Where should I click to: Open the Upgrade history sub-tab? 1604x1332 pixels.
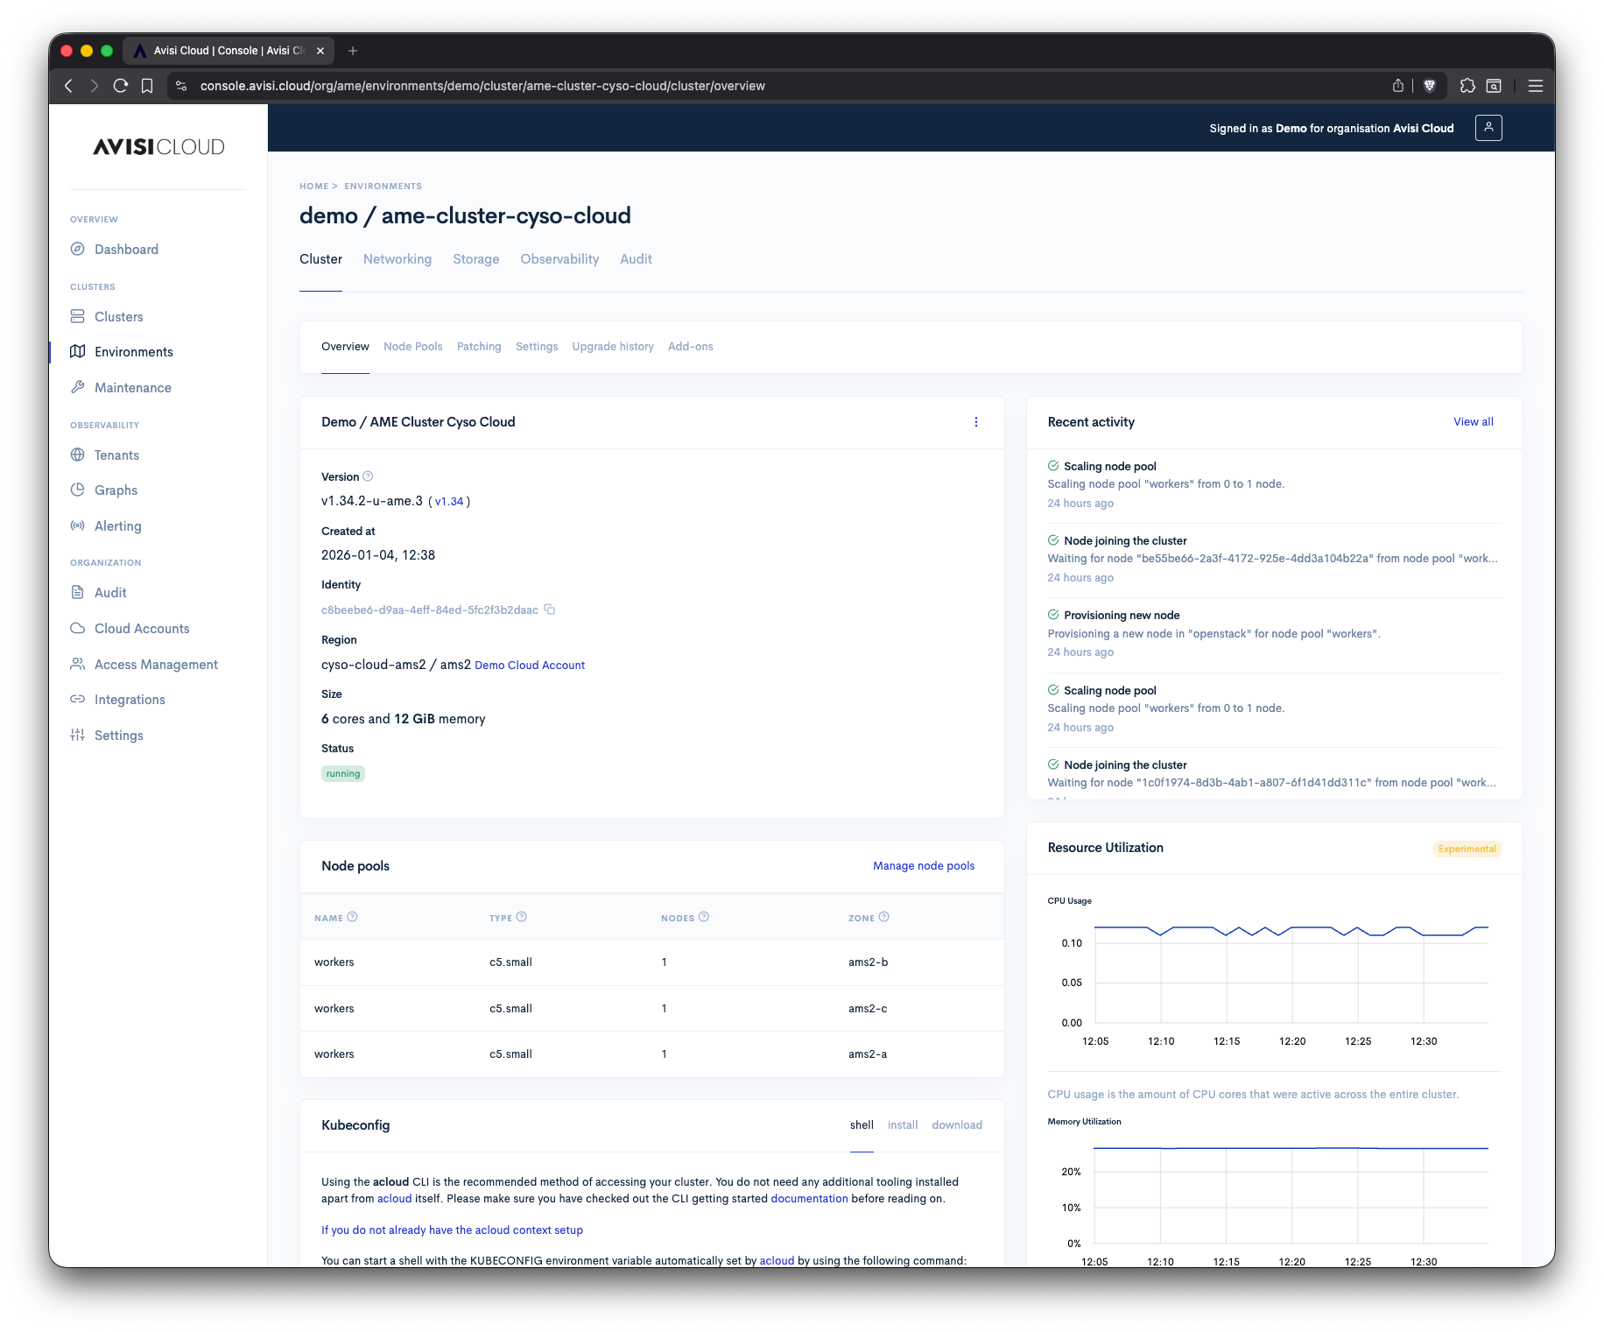tap(612, 346)
